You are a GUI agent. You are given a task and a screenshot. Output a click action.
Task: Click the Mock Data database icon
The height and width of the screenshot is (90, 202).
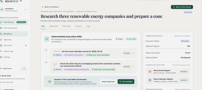1,45
